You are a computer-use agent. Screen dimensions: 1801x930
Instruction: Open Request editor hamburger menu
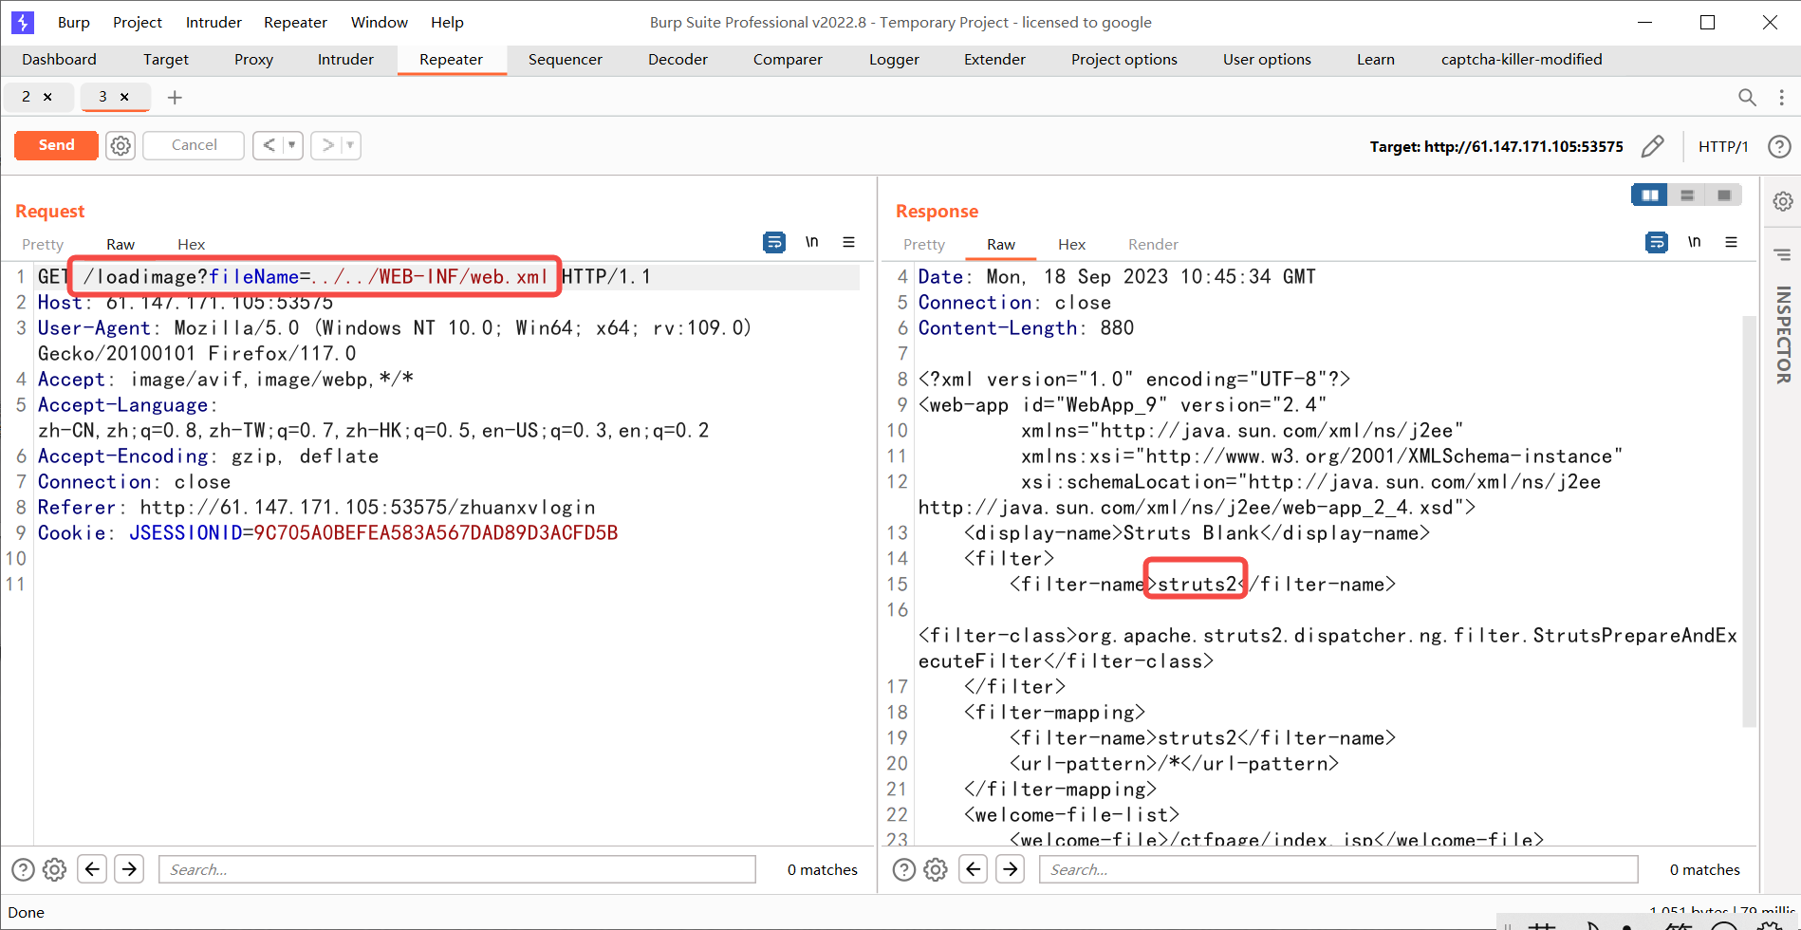point(848,242)
